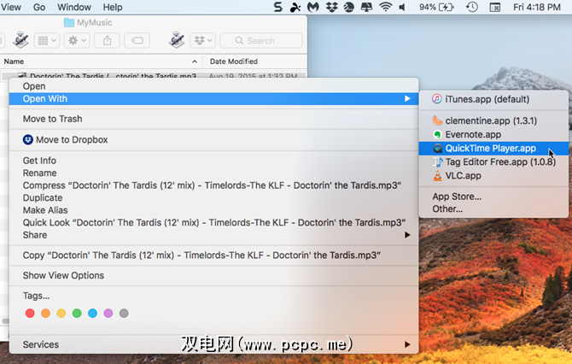Apply the gray tag color
Image resolution: width=572 pixels, height=364 pixels.
click(124, 314)
